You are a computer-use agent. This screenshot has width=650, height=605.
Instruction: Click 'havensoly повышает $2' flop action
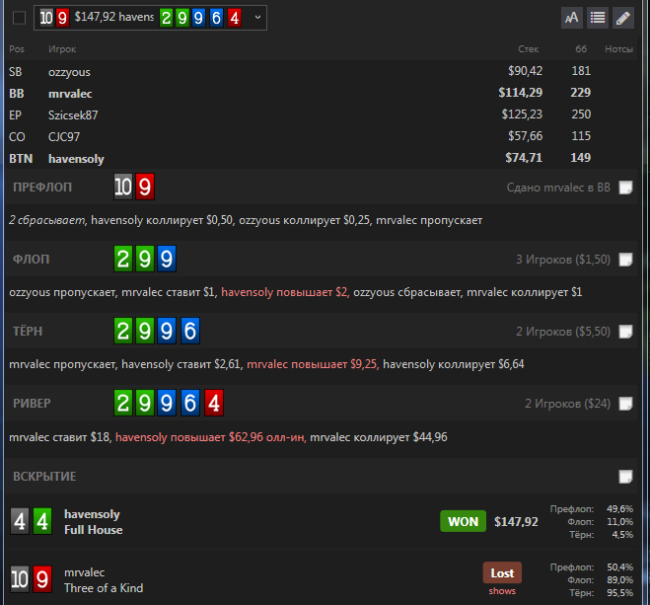click(x=285, y=292)
